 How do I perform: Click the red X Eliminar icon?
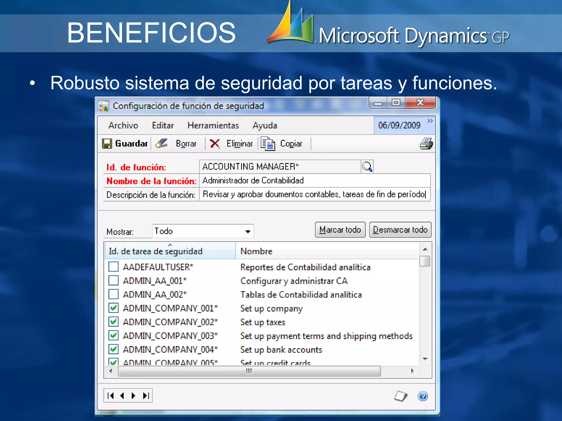(x=215, y=143)
